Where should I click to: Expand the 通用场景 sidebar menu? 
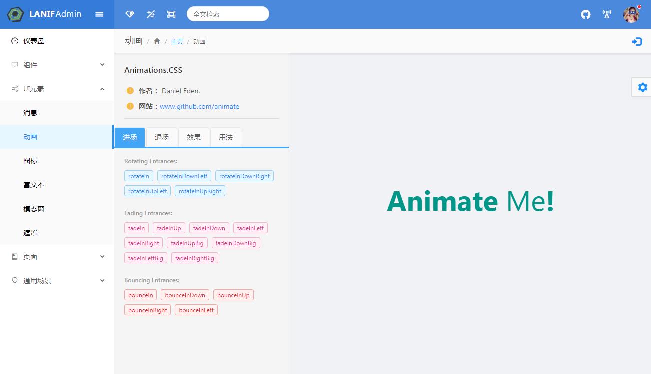tap(57, 281)
